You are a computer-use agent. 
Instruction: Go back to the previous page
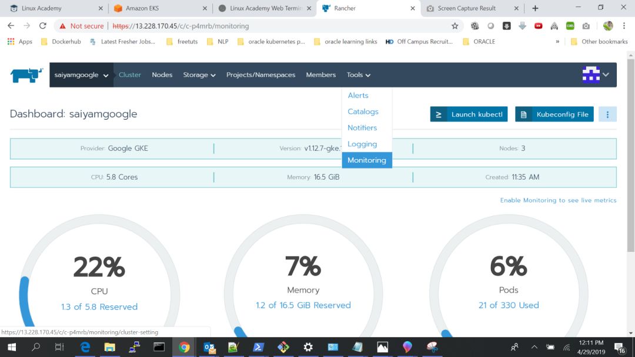click(x=11, y=26)
